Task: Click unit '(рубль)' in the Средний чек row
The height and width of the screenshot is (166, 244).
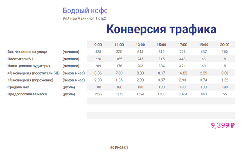Action: point(69,87)
